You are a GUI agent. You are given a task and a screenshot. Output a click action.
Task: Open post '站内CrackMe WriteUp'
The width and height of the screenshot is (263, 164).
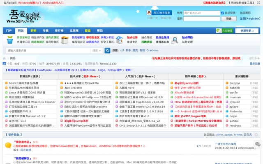point(88,97)
